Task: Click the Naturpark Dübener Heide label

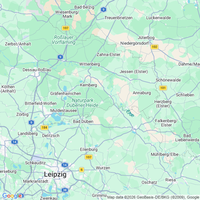Action: (x=82, y=103)
